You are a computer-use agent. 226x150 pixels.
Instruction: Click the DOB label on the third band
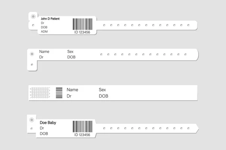tap(104, 96)
